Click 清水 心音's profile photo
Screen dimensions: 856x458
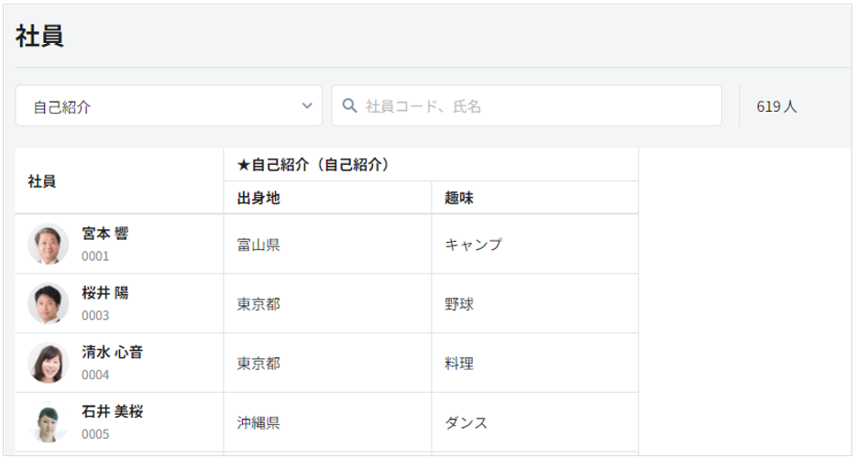coord(48,364)
